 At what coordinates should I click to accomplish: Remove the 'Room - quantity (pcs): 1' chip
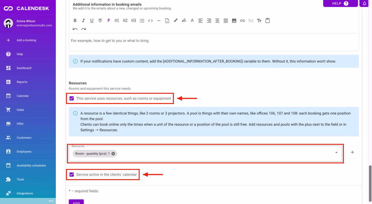click(x=113, y=154)
